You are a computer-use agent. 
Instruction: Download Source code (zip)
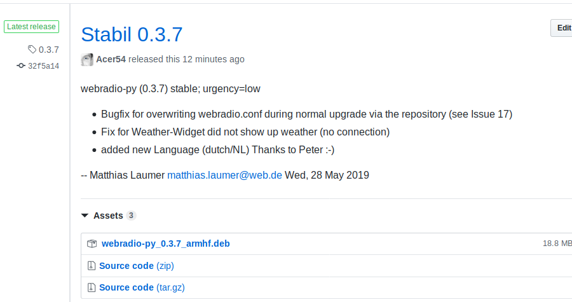(137, 266)
